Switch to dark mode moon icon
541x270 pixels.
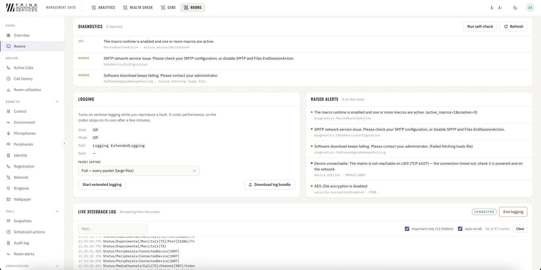pyautogui.click(x=515, y=8)
